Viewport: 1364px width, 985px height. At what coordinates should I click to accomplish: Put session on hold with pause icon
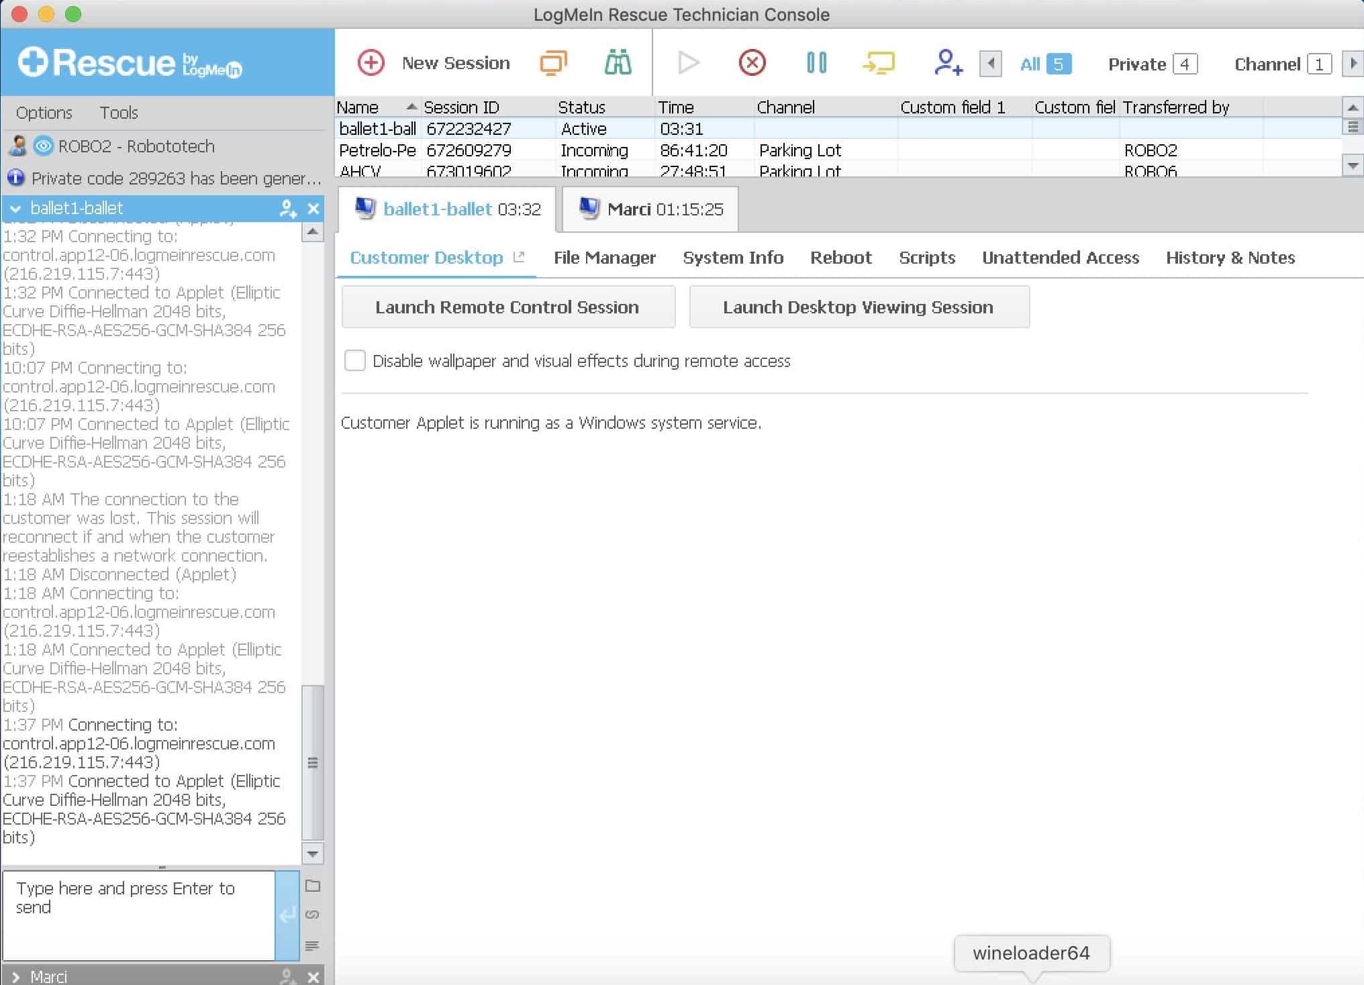pyautogui.click(x=816, y=63)
